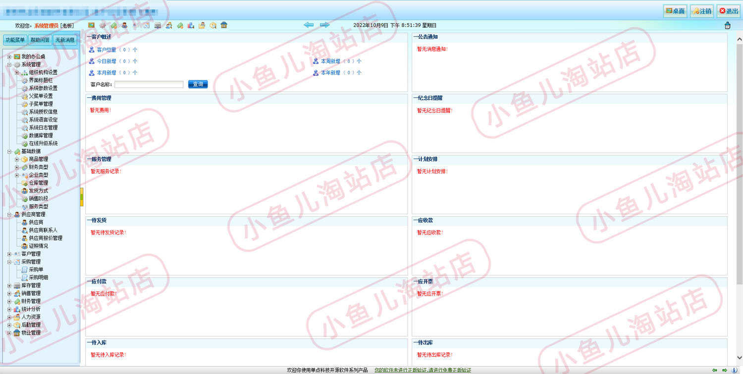
Task: Click the green right arrow in status bar
Action: [x=725, y=370]
